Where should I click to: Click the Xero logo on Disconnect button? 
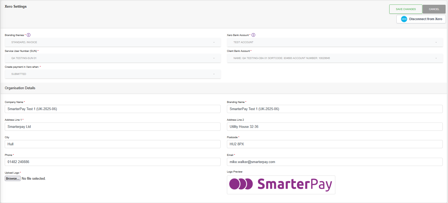click(x=404, y=19)
